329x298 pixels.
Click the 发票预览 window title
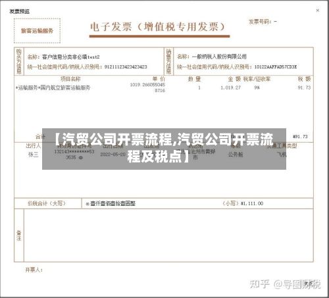19,11
